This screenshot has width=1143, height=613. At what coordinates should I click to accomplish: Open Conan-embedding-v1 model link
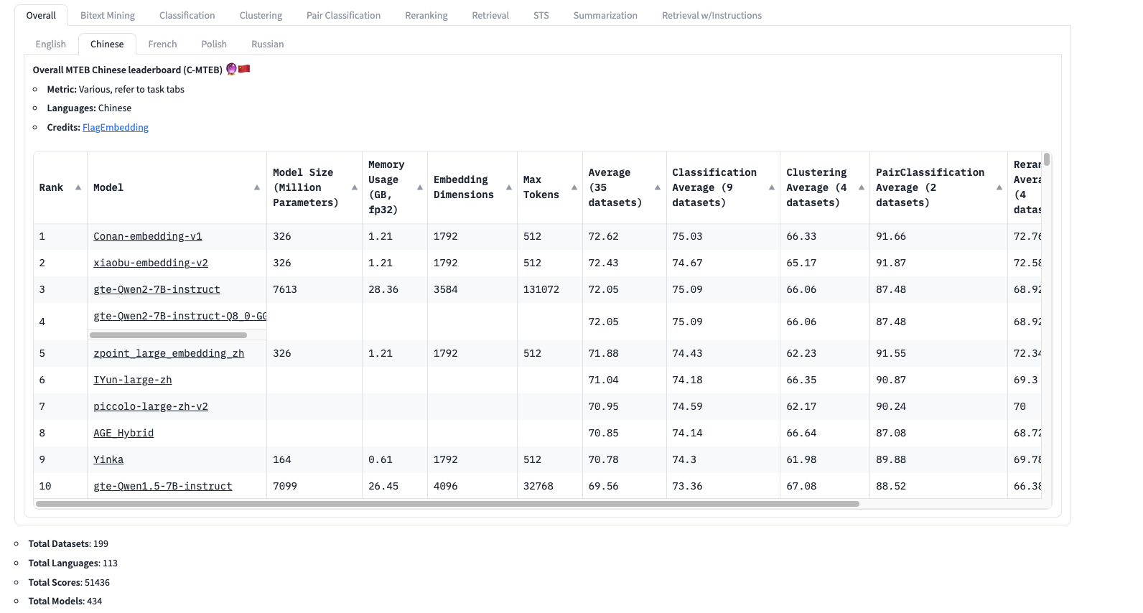148,236
